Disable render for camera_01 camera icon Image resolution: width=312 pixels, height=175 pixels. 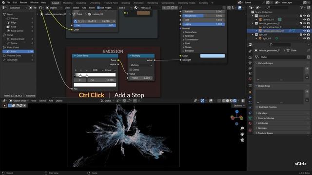(x=308, y=19)
